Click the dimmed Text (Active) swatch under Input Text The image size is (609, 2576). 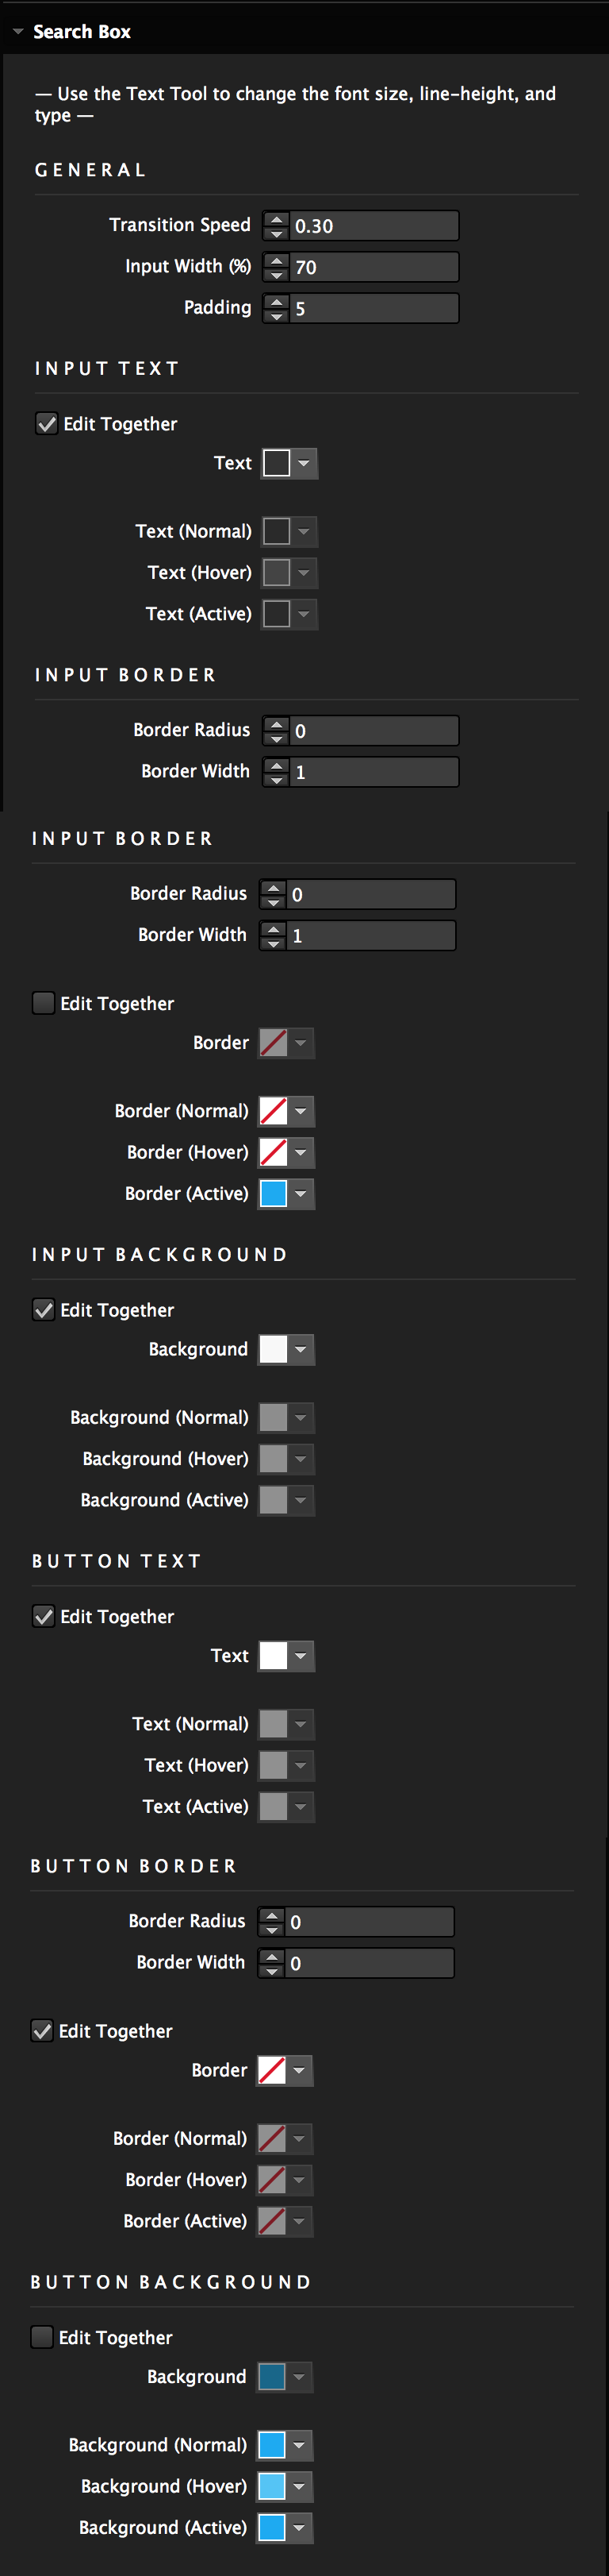pyautogui.click(x=277, y=613)
